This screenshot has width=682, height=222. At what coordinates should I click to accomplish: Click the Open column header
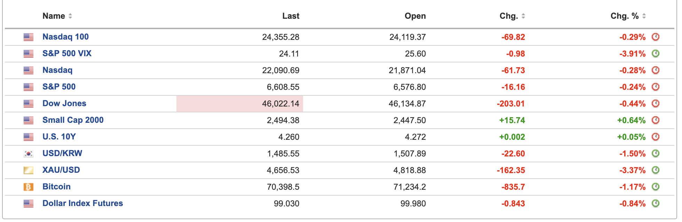tap(415, 16)
